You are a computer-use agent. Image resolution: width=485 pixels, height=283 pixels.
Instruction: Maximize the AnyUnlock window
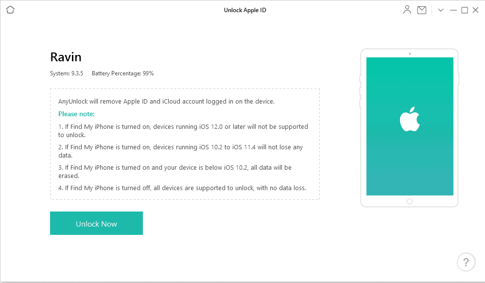coord(465,10)
